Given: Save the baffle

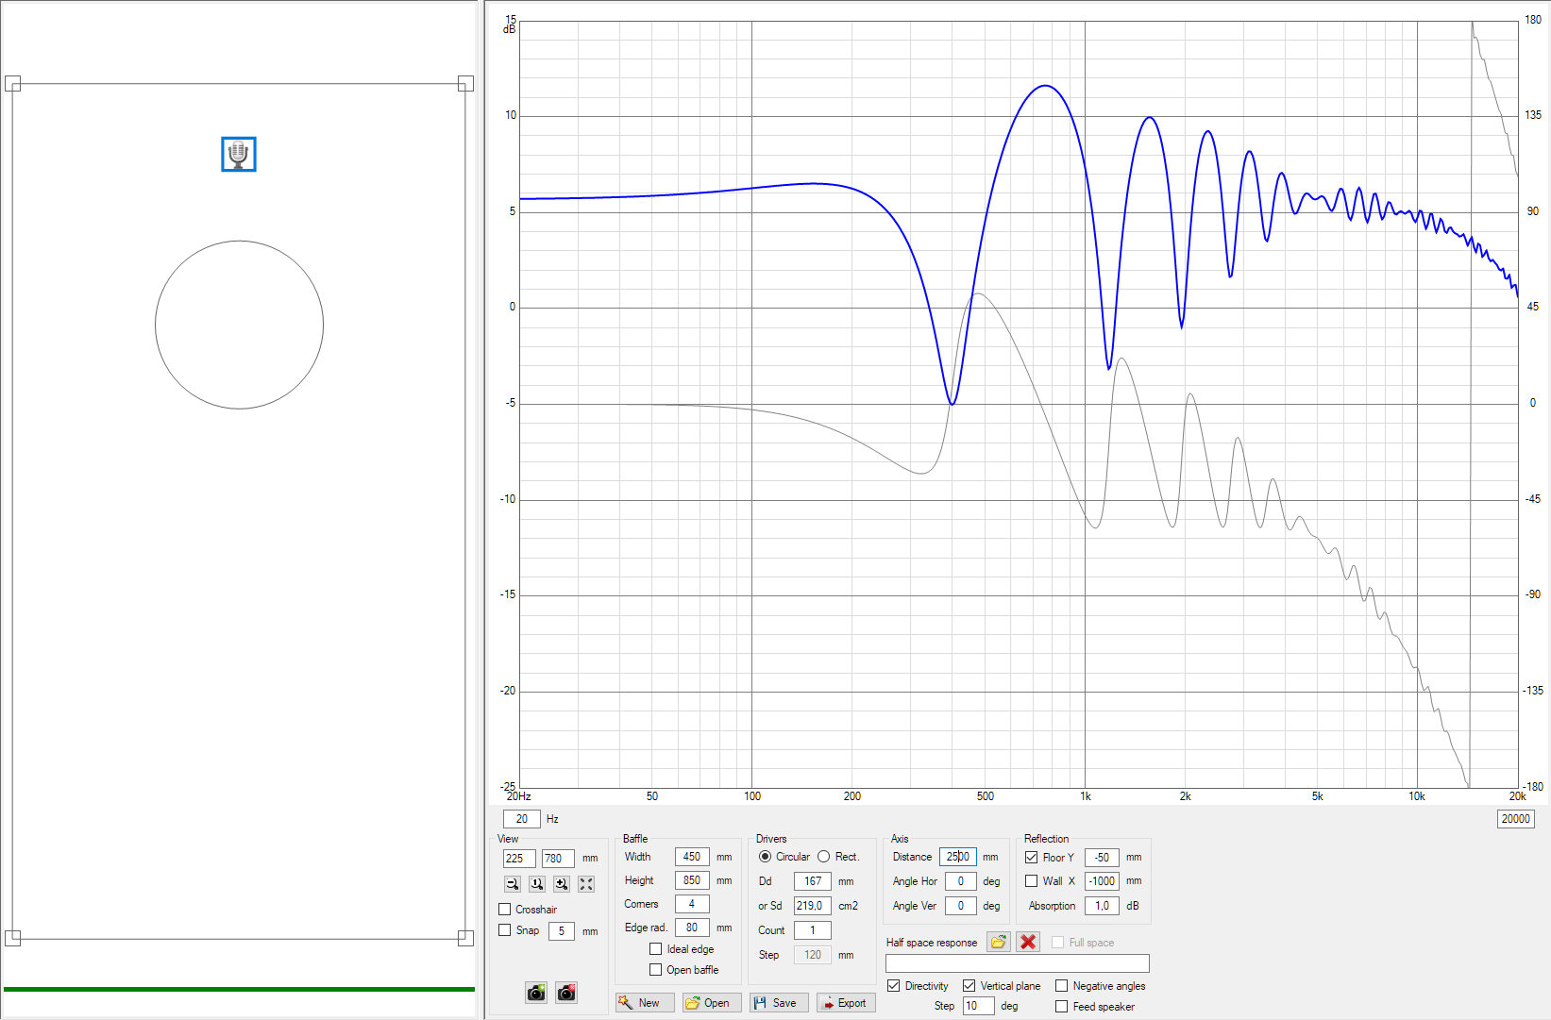Looking at the screenshot, I should (x=779, y=1003).
